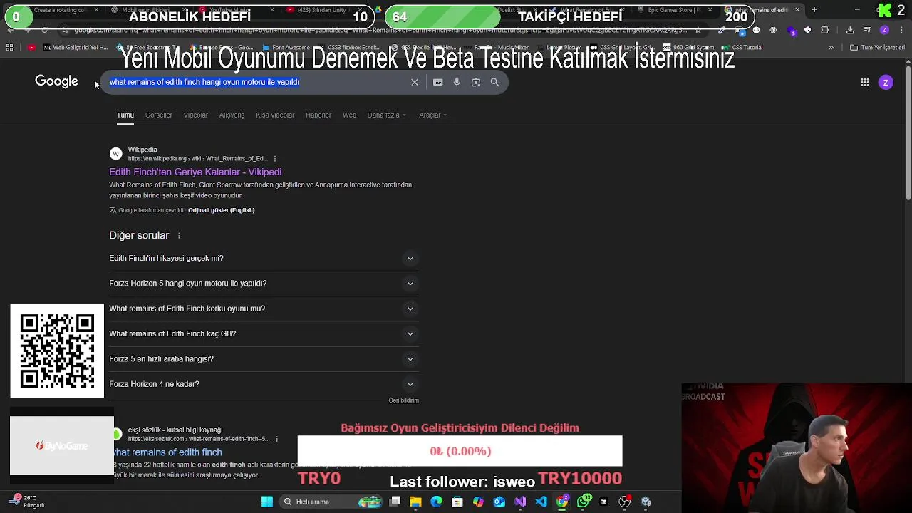The image size is (912, 513).
Task: Click the magnifier search icon in search box
Action: 494,82
